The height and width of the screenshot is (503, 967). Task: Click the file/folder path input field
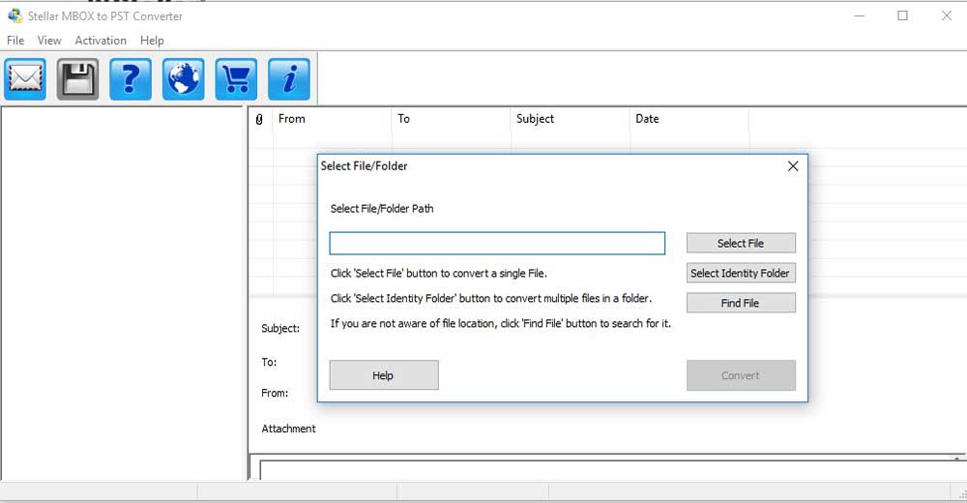point(497,243)
